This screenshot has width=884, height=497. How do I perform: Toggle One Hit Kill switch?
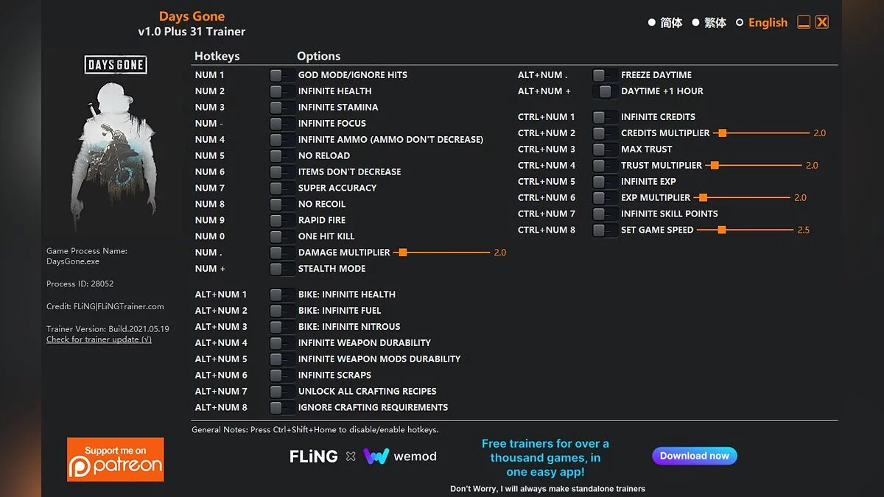(281, 237)
